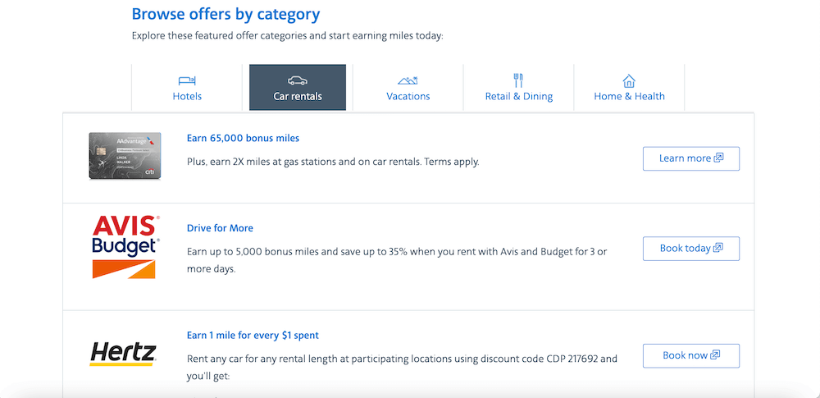The height and width of the screenshot is (398, 820).
Task: Click the fork and knife icon
Action: pyautogui.click(x=518, y=80)
